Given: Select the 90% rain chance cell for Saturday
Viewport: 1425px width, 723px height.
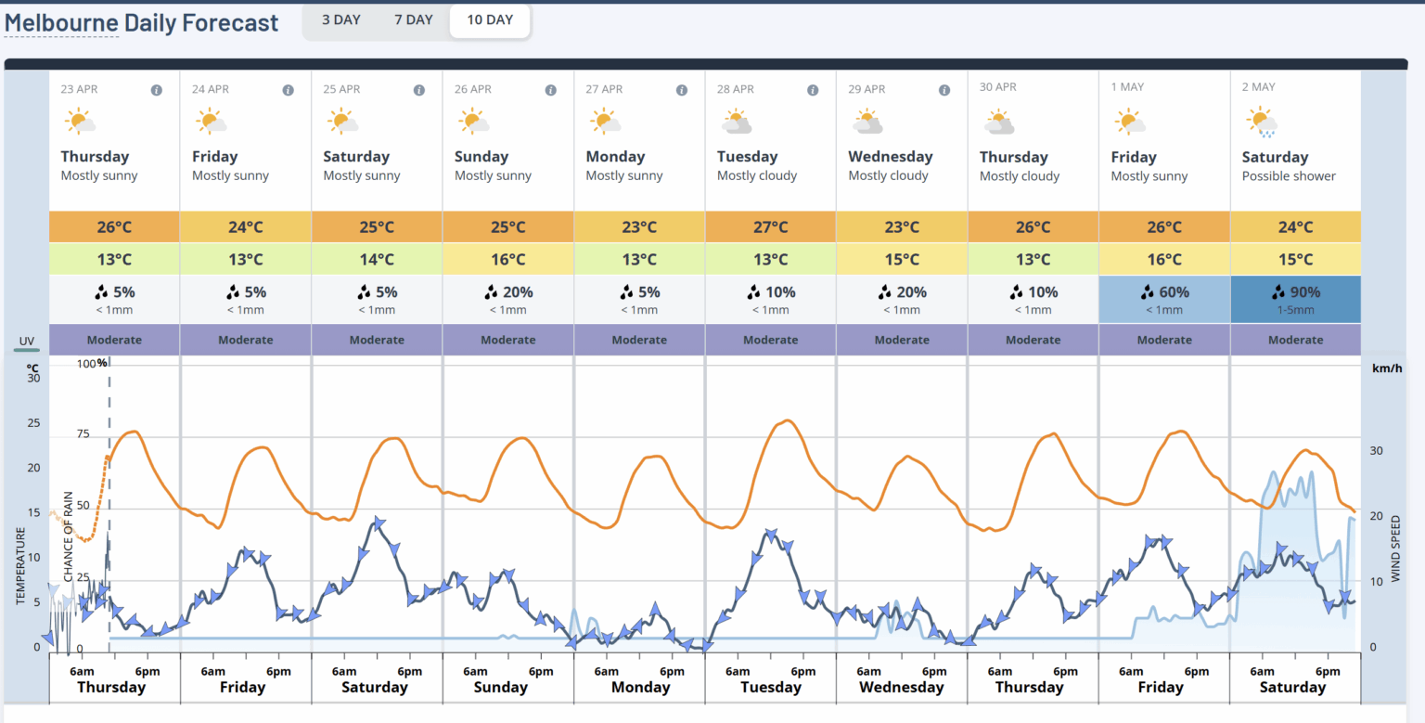Looking at the screenshot, I should [x=1295, y=299].
